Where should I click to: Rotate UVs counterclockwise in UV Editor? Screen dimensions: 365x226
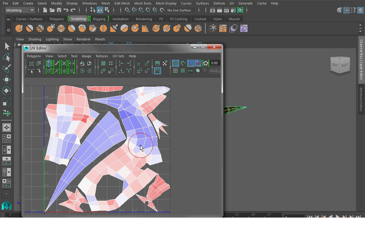[x=82, y=71]
